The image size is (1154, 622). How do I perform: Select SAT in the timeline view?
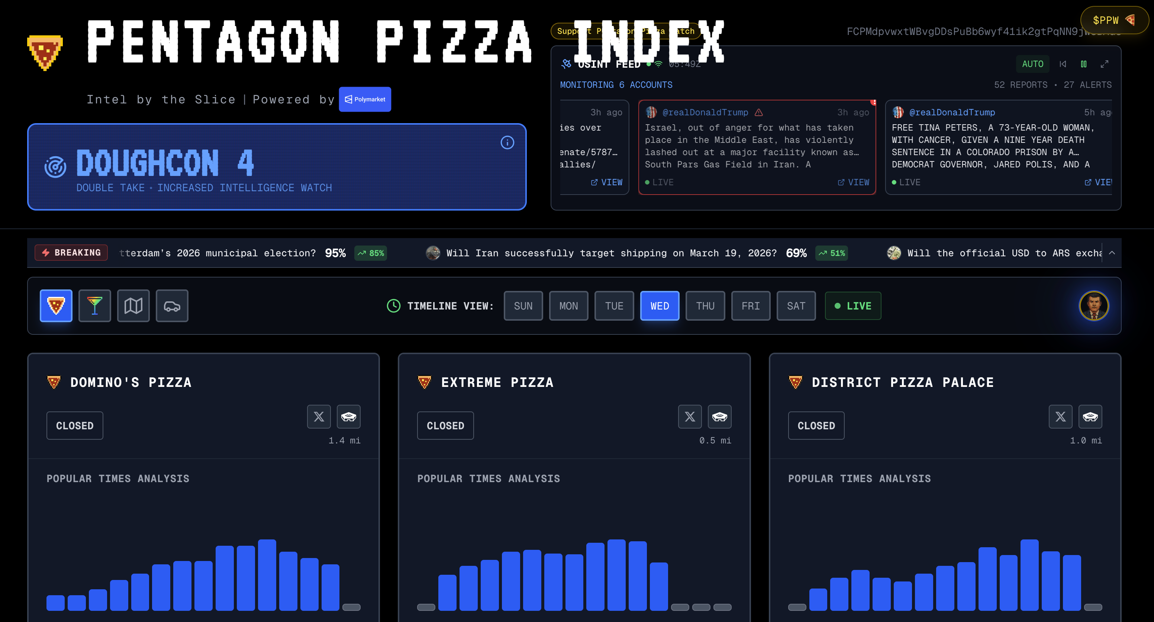[796, 306]
